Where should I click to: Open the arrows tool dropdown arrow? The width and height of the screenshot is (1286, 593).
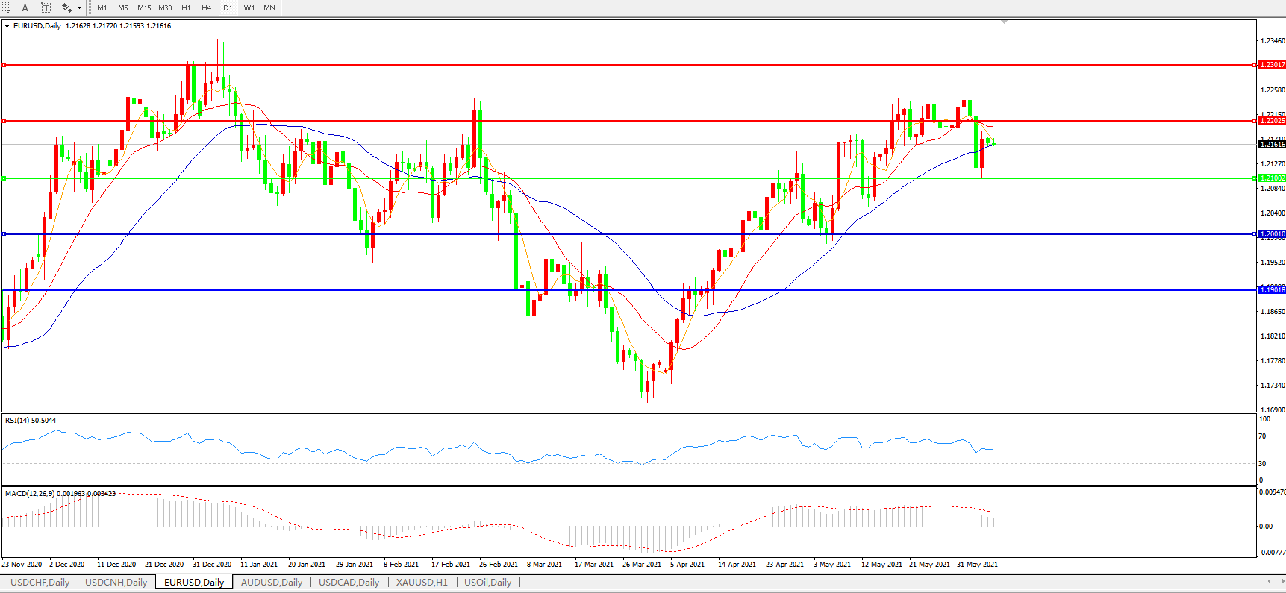click(79, 7)
